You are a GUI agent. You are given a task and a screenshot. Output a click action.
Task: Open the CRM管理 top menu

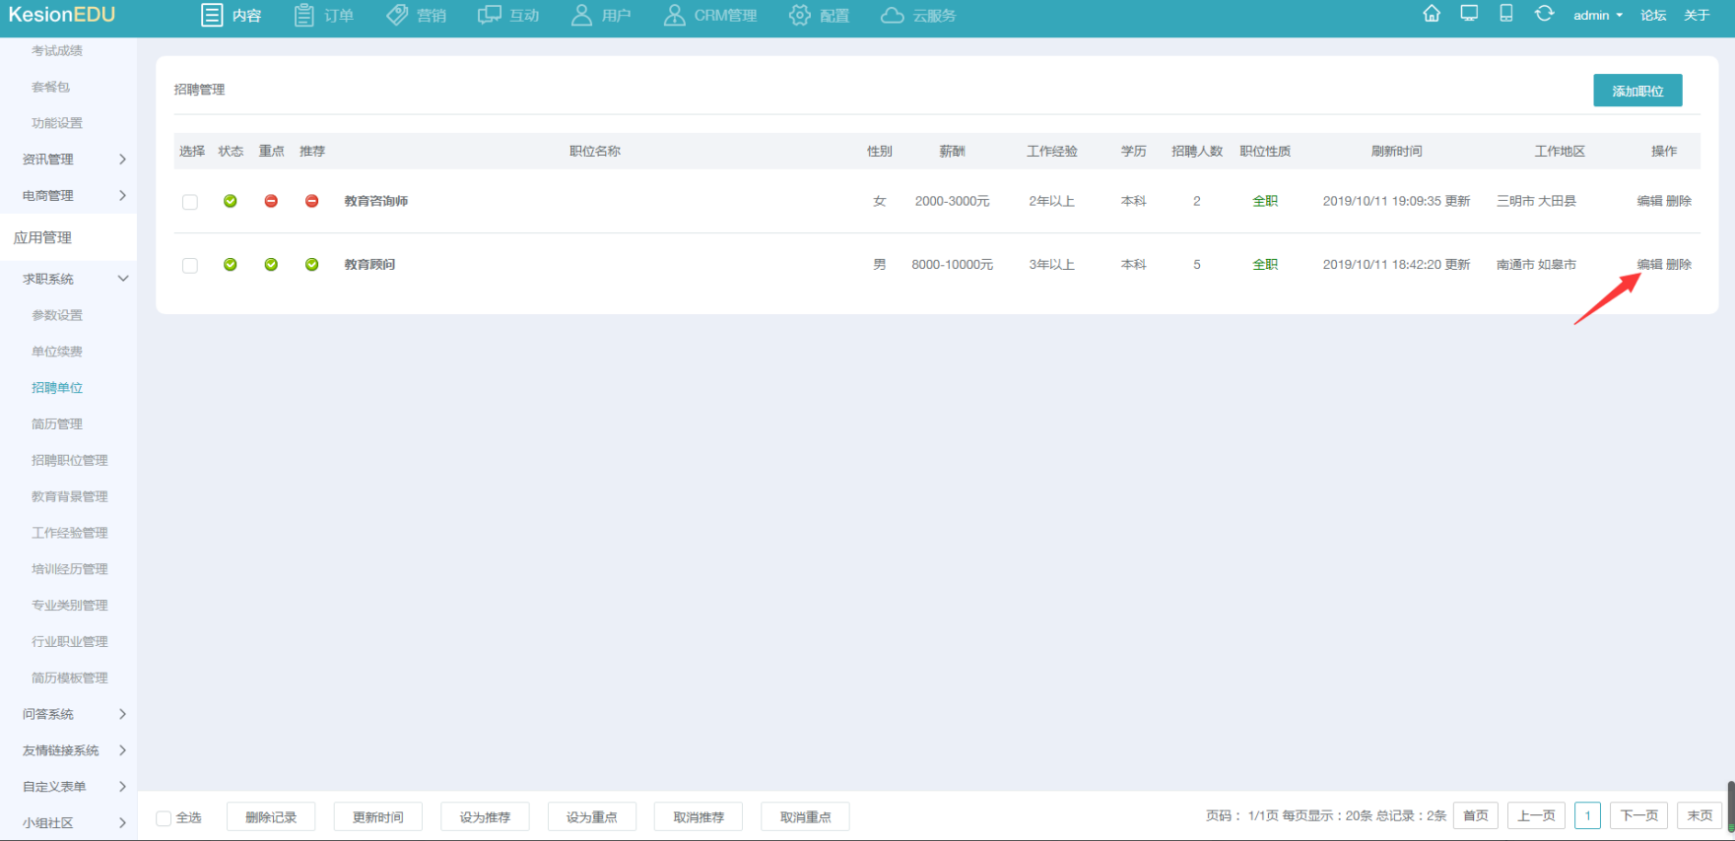(710, 16)
